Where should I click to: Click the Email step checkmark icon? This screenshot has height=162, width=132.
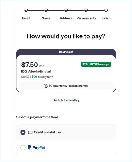point(26,10)
